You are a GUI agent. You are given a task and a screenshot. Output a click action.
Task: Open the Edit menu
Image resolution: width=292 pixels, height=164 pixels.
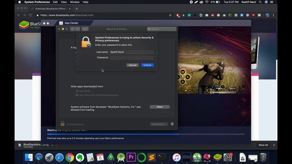click(x=55, y=2)
